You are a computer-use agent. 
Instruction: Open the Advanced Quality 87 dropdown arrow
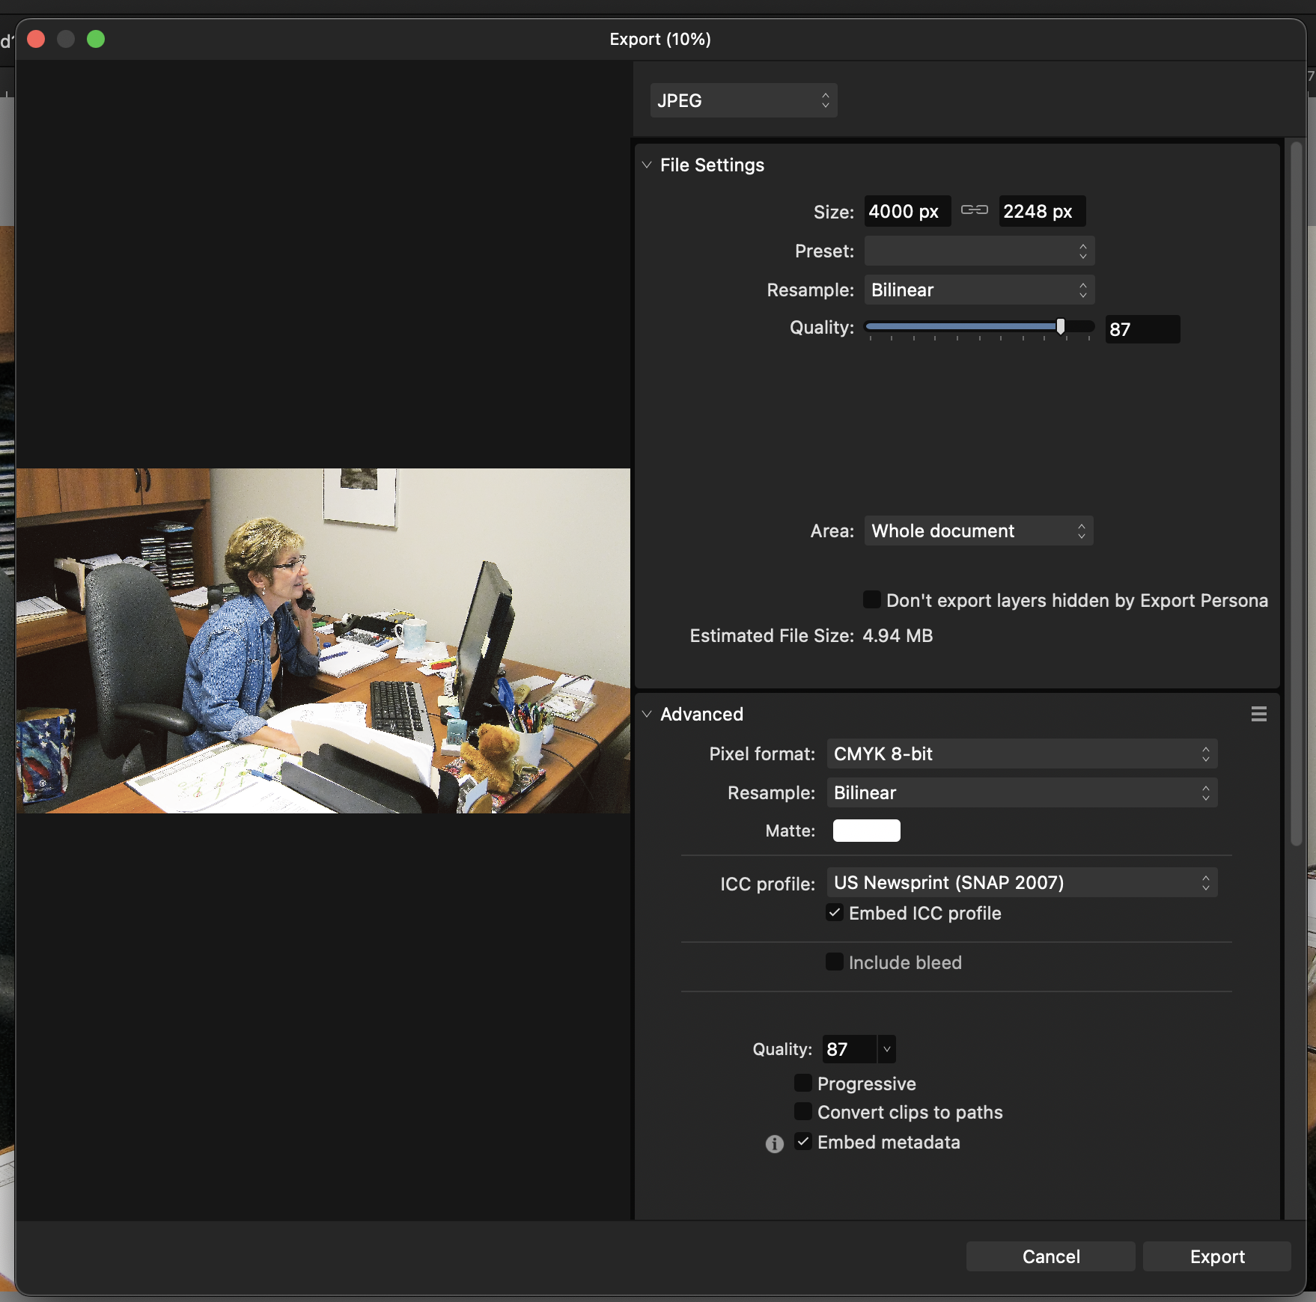886,1049
